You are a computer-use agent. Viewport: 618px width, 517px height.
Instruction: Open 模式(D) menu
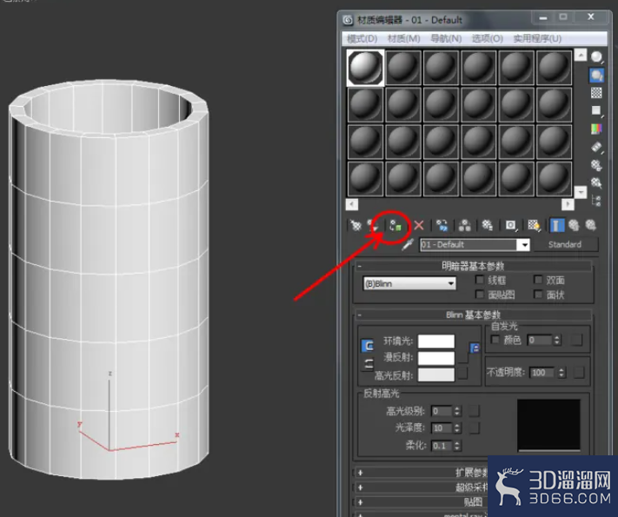coord(362,38)
